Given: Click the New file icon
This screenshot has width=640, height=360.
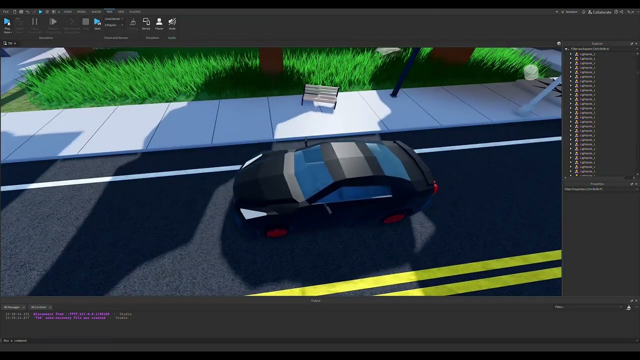Looking at the screenshot, I should tap(14, 11).
